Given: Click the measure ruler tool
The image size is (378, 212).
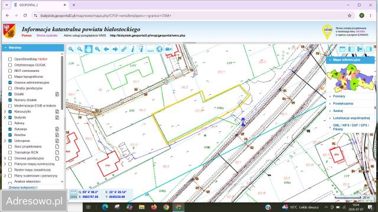Looking at the screenshot, I should [151, 49].
